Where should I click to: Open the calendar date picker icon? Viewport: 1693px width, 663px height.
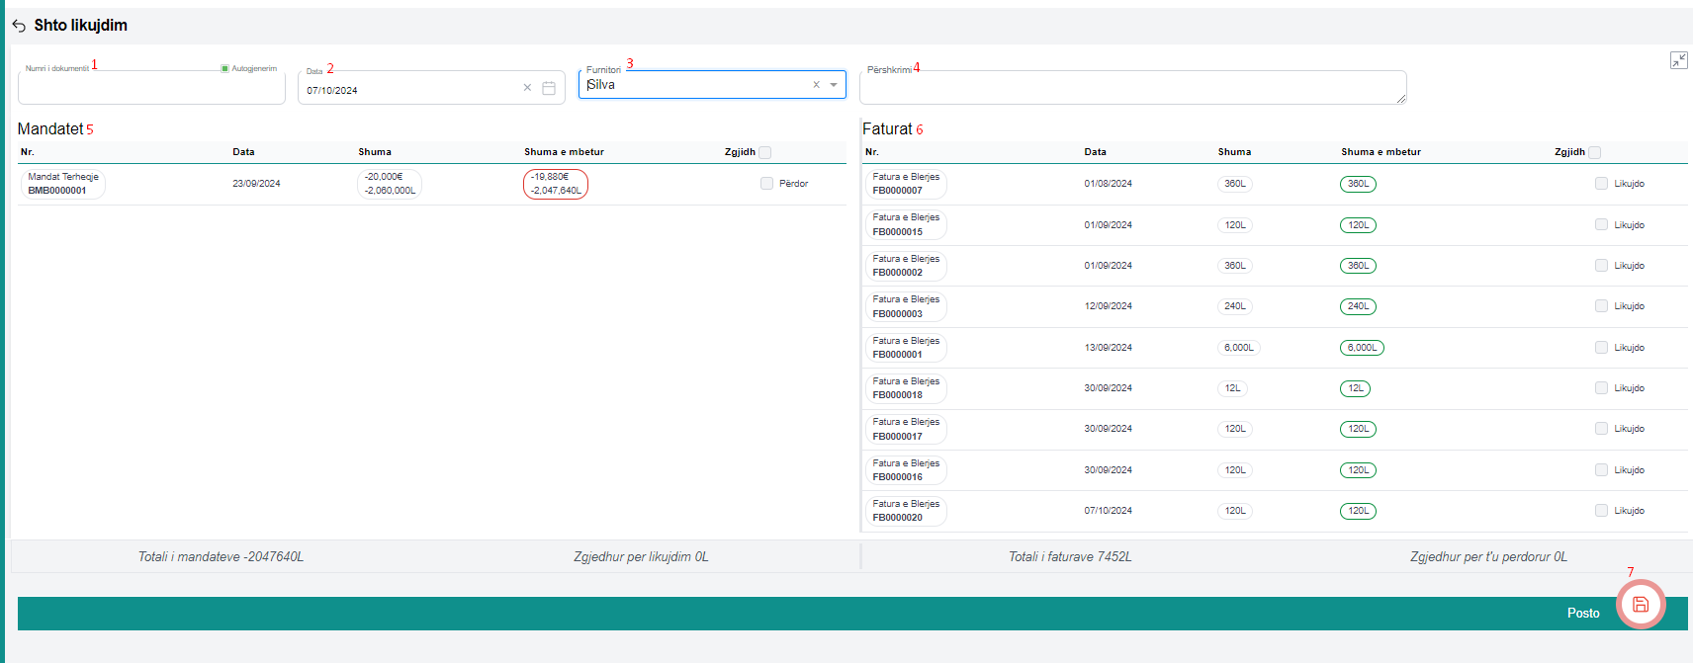(x=549, y=88)
